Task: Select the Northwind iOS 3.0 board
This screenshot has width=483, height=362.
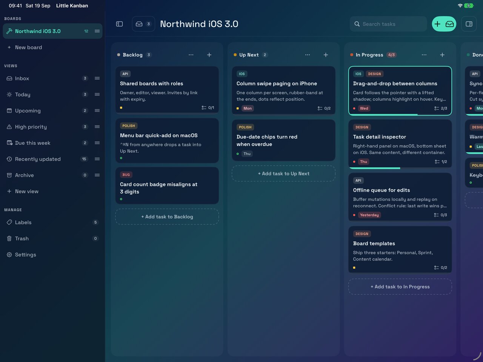Action: click(52, 31)
